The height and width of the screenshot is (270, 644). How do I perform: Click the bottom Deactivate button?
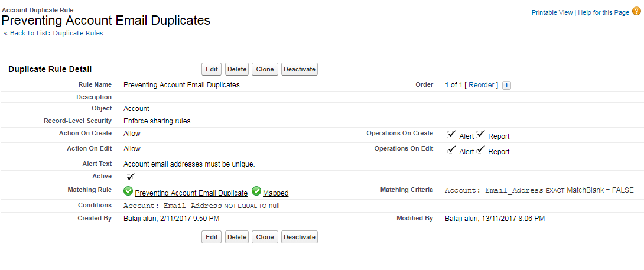coord(300,237)
